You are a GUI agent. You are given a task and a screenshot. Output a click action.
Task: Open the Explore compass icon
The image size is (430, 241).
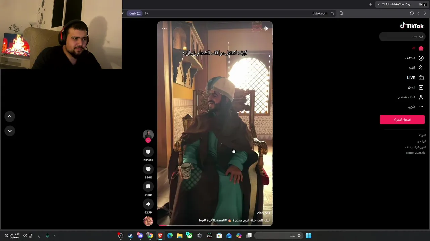[x=421, y=58]
